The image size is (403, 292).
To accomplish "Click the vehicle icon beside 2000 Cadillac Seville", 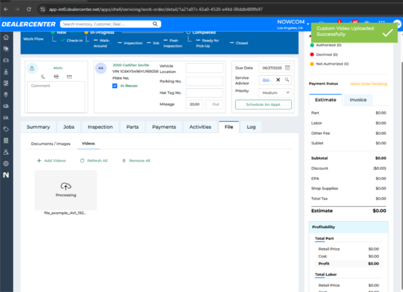I will click(101, 68).
